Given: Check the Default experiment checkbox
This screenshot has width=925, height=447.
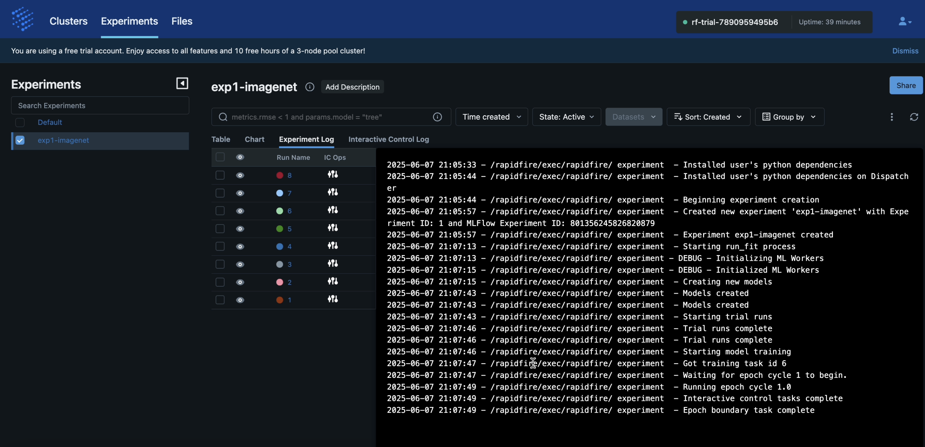Looking at the screenshot, I should 20,122.
